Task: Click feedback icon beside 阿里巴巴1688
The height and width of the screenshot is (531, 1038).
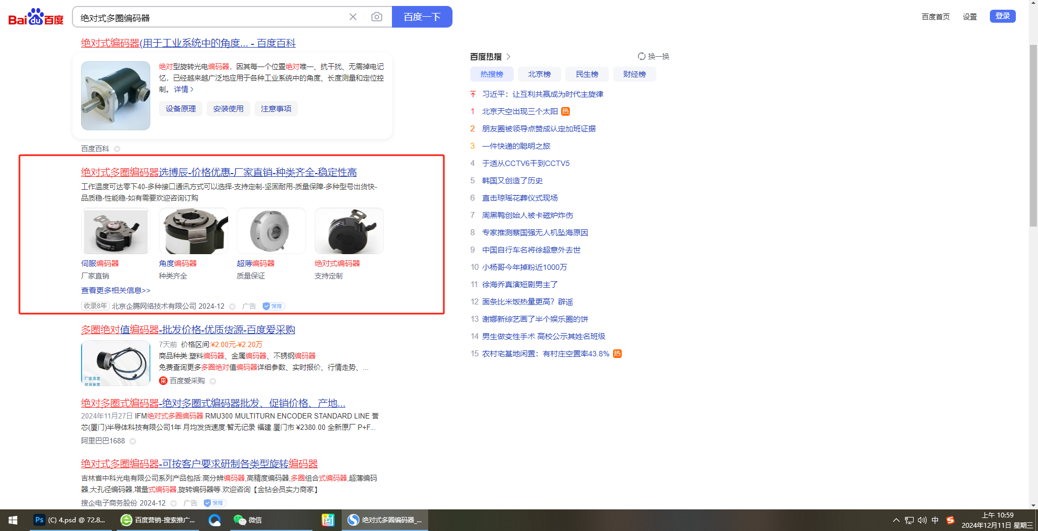Action: click(x=132, y=441)
